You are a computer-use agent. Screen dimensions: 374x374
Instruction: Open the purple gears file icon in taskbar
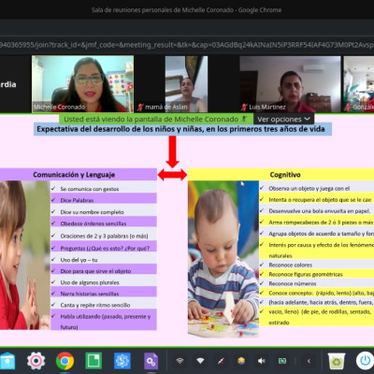(151, 361)
